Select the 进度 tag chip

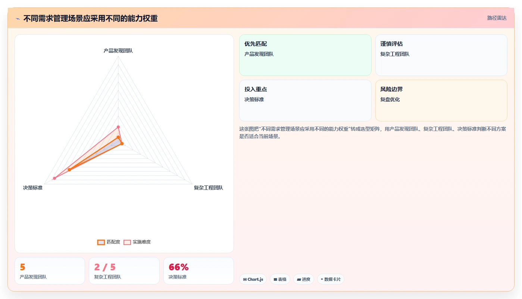point(304,279)
